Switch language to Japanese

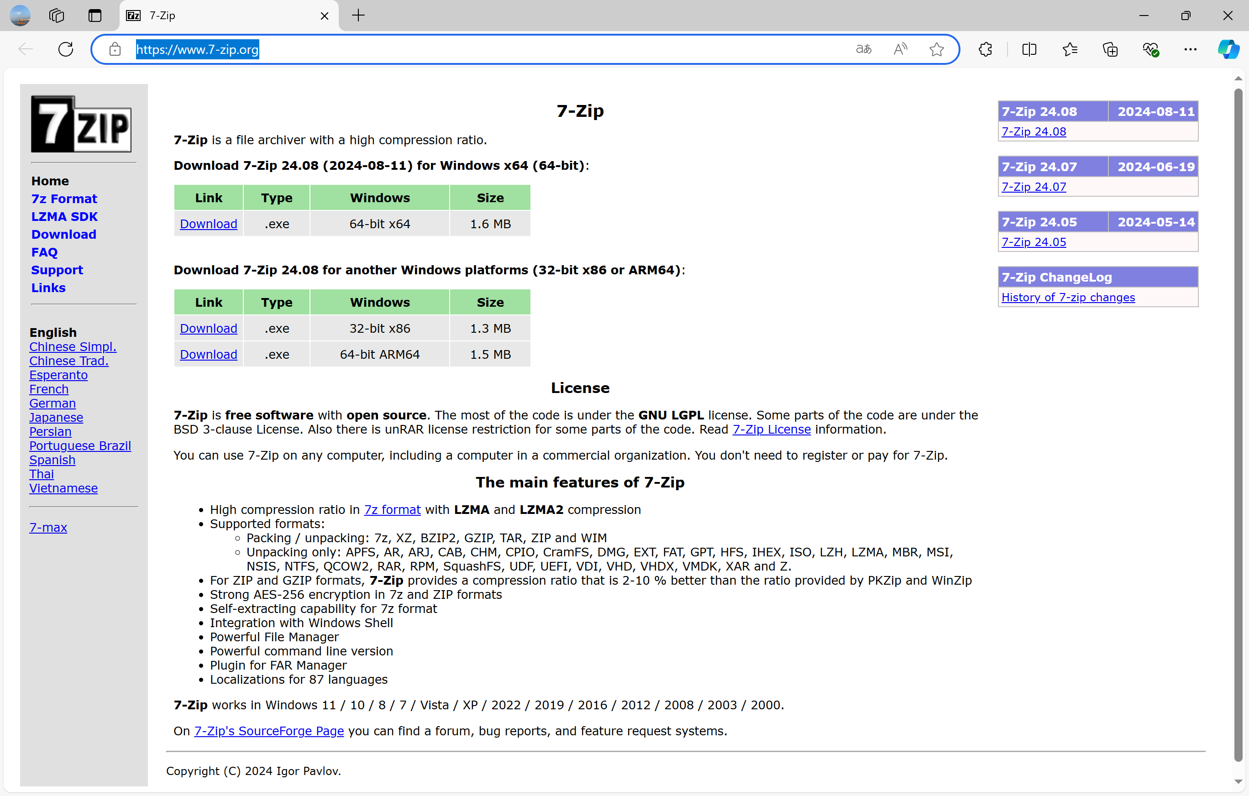point(56,418)
